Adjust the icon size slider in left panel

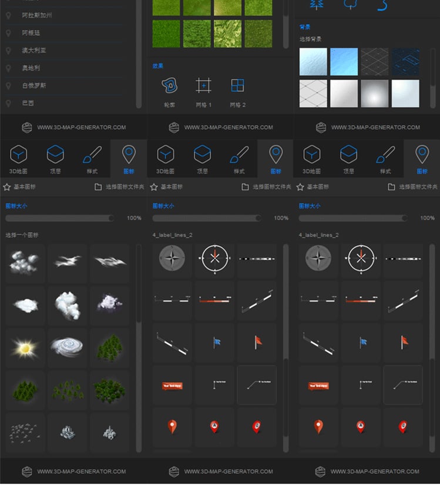(60, 218)
